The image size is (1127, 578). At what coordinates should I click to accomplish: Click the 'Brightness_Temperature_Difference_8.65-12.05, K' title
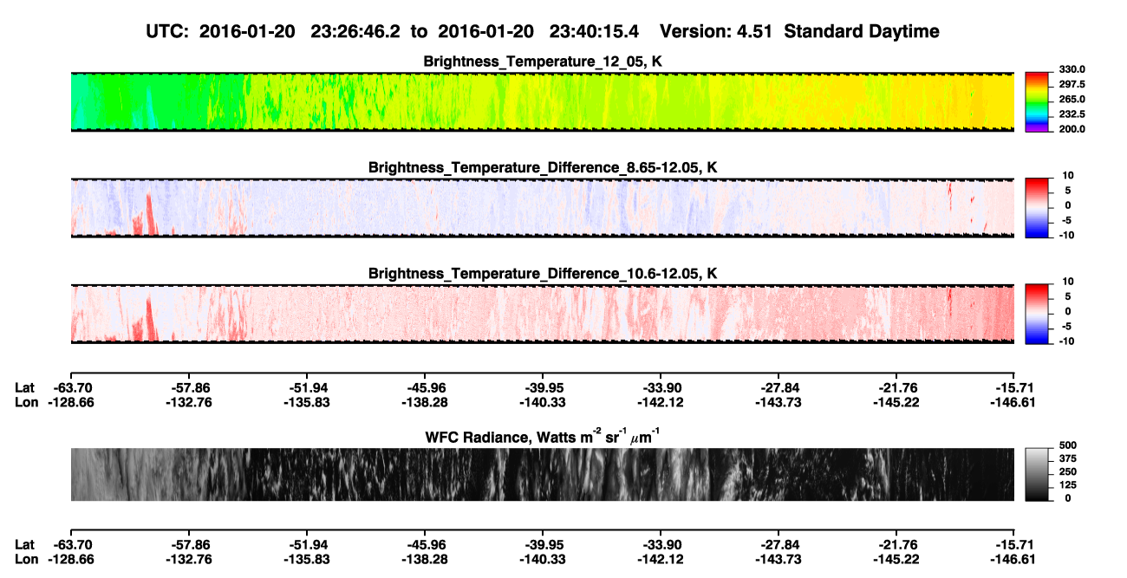click(x=543, y=167)
